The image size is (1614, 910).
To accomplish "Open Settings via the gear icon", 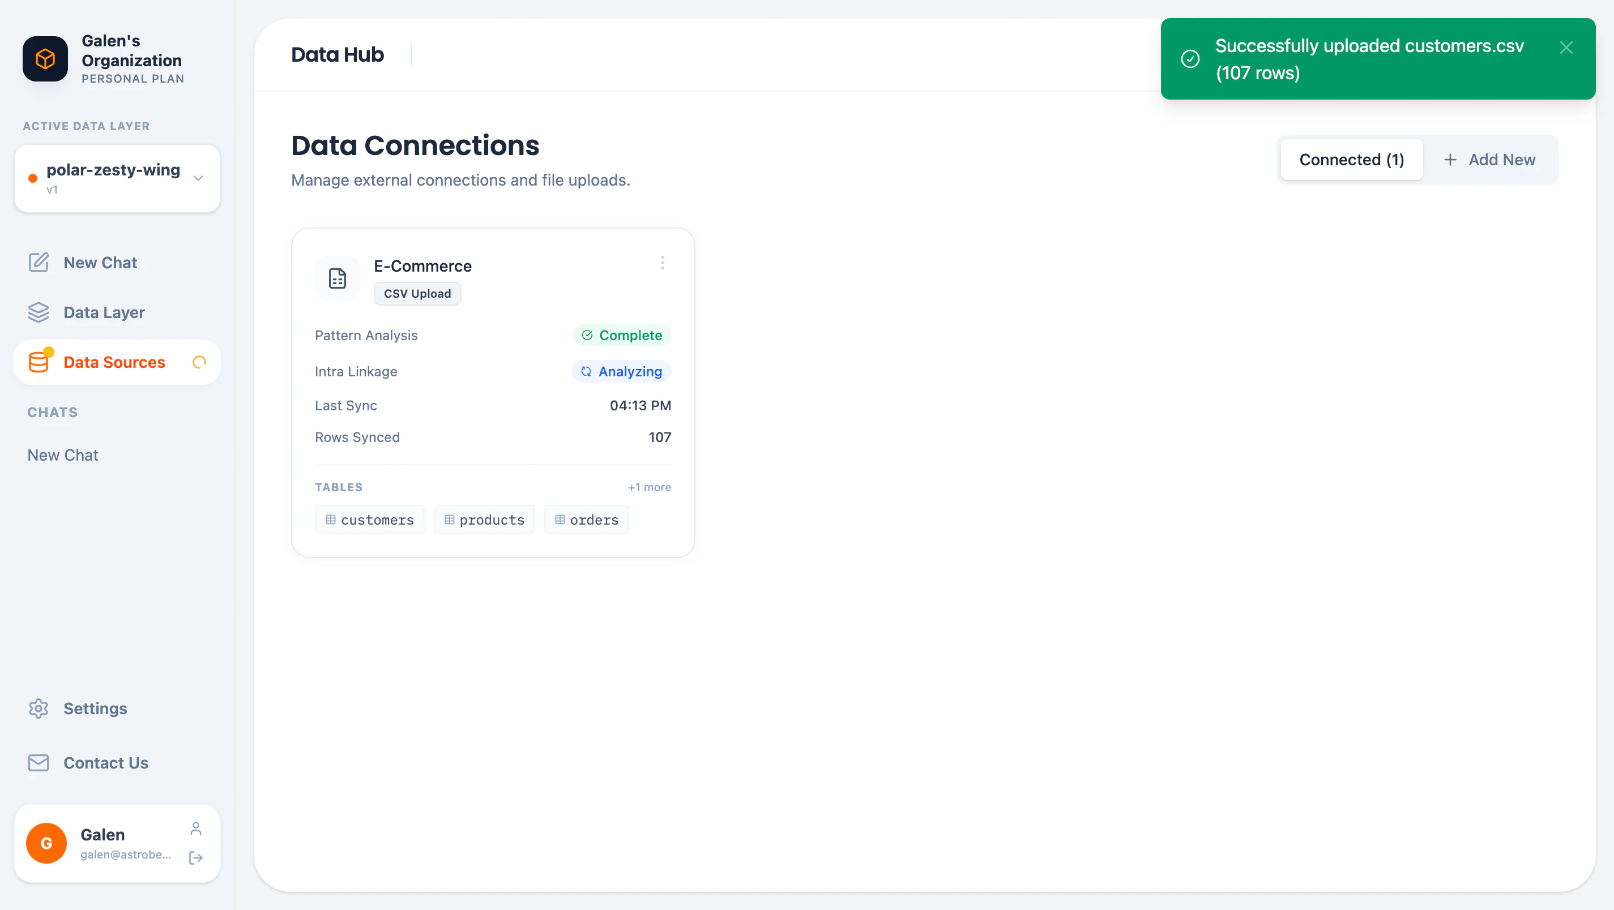I will tap(38, 709).
